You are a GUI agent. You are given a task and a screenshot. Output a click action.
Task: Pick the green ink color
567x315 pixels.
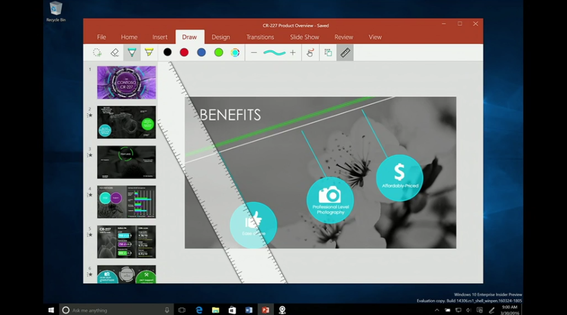218,53
